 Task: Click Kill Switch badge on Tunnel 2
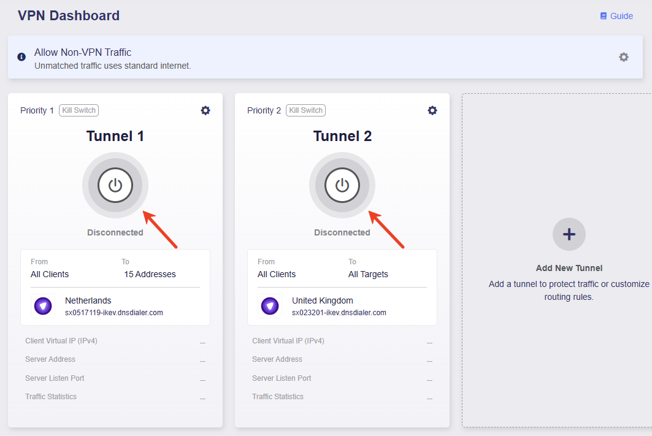click(x=305, y=110)
